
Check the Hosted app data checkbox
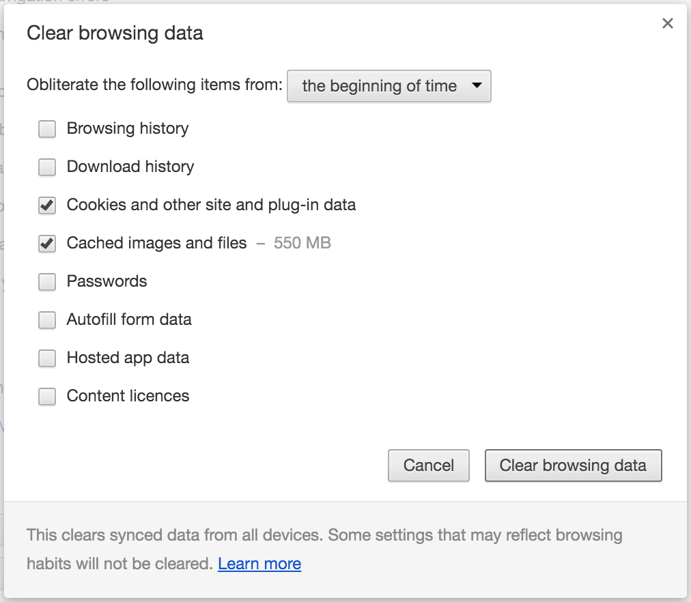click(46, 358)
